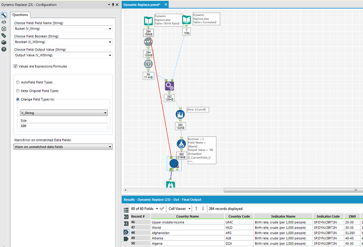Show the O output anchor results
This screenshot has width=363, height=247.
(x=126, y=232)
